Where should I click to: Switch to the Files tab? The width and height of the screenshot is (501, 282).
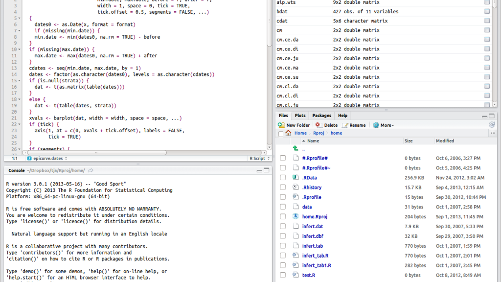point(283,116)
